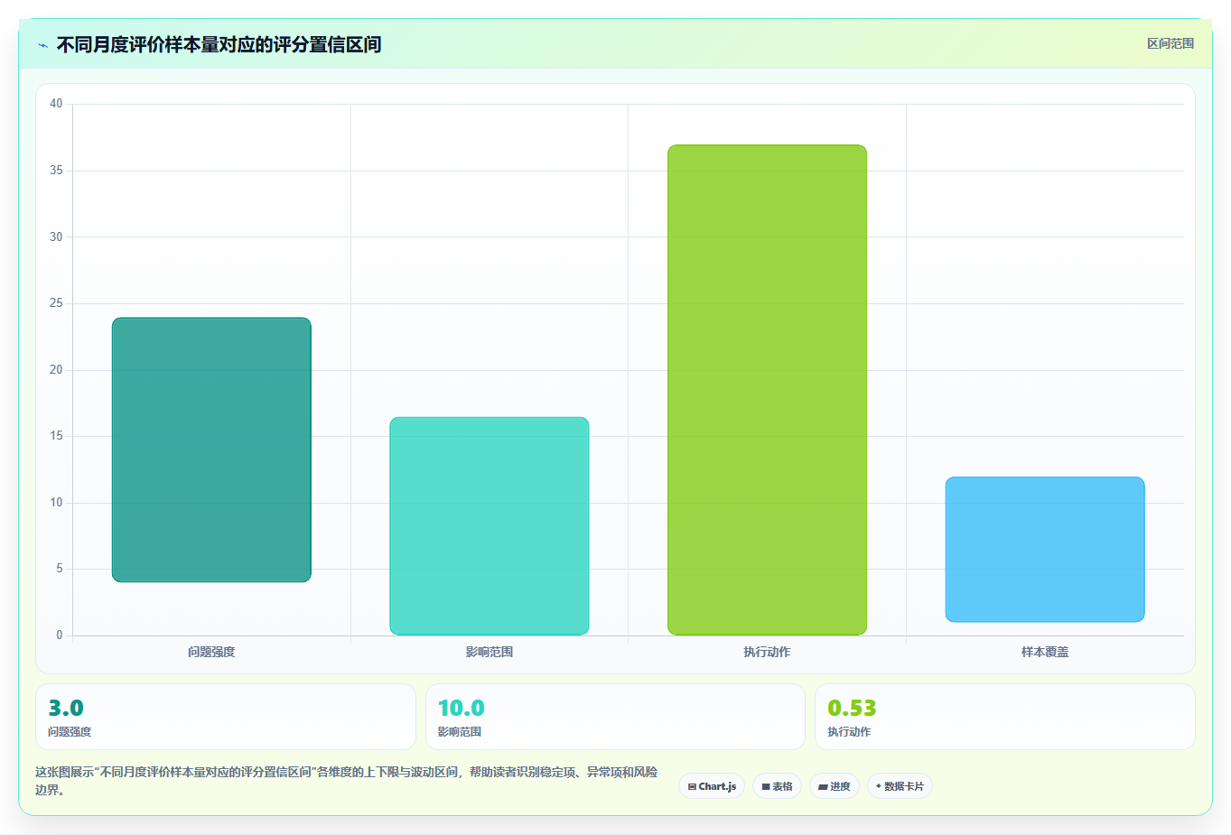The height and width of the screenshot is (835, 1231).
Task: Open the 10.0 影响范围 data card
Action: [615, 717]
